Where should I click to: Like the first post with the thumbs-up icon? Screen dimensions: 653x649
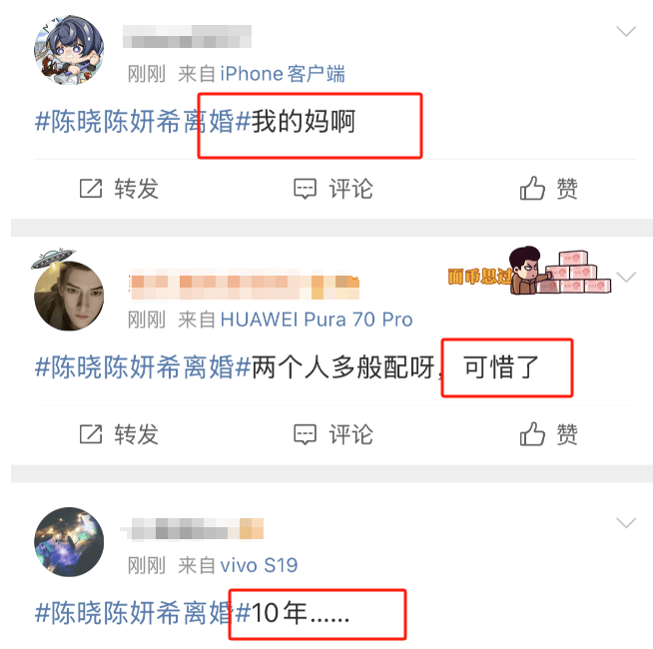click(x=532, y=188)
